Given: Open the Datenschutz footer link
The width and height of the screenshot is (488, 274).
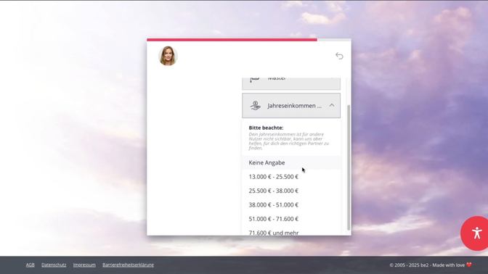Looking at the screenshot, I should (x=54, y=265).
